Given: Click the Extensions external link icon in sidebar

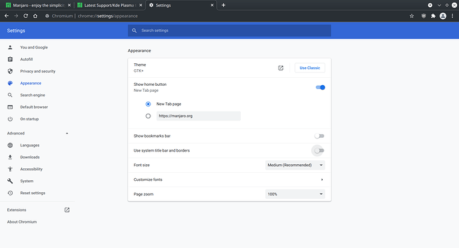Looking at the screenshot, I should (67, 210).
